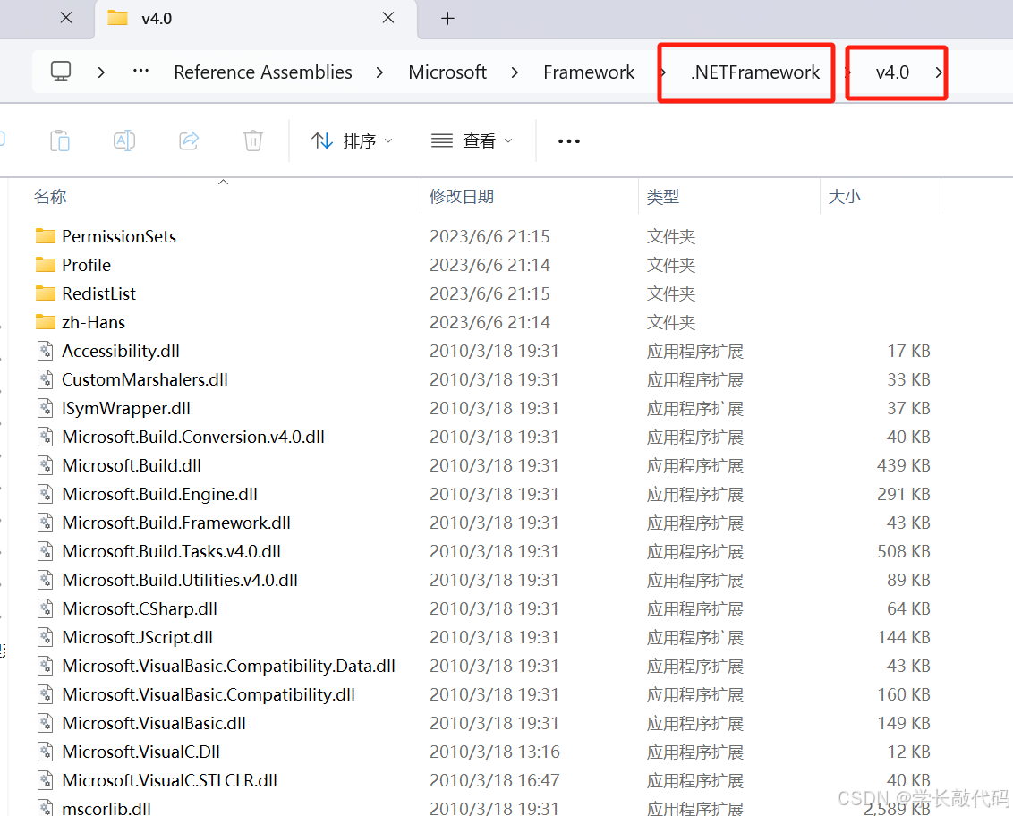This screenshot has width=1013, height=816.
Task: Select the zh-Hans folder name
Action: 94,322
